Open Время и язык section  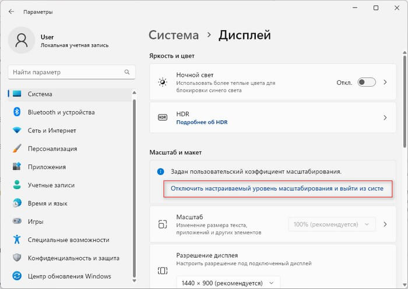coord(70,204)
